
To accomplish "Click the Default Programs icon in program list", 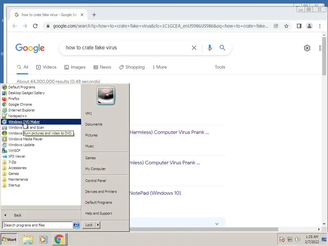I will coord(4,87).
